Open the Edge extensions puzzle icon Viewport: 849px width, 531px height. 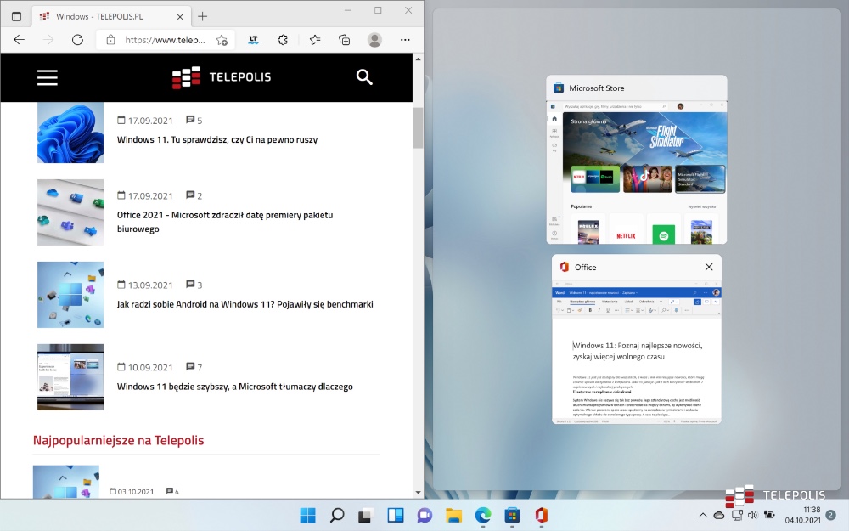click(x=283, y=40)
